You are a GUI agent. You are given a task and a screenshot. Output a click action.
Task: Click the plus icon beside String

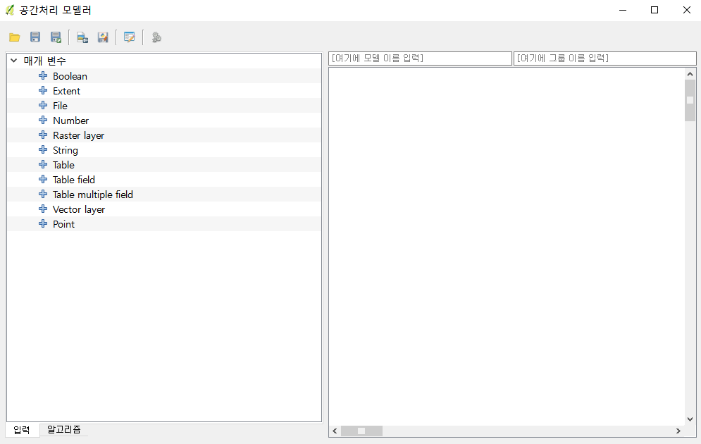coord(43,149)
